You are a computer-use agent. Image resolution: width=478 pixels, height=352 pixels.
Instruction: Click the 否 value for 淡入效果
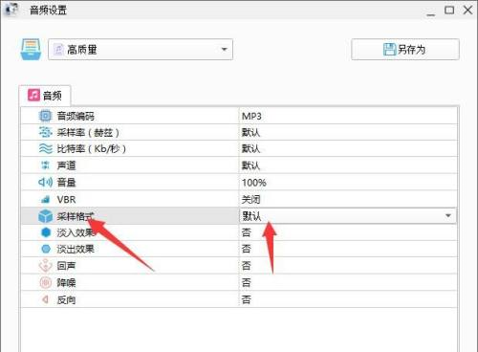246,232
